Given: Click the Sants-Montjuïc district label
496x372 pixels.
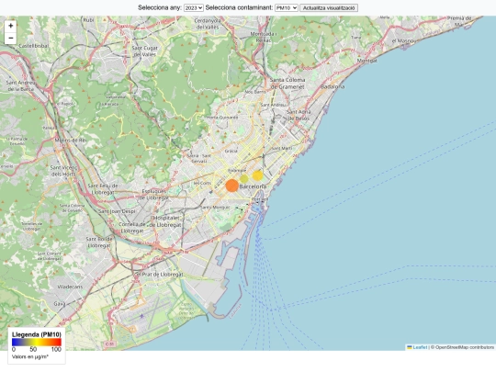Looking at the screenshot, I should point(215,208).
